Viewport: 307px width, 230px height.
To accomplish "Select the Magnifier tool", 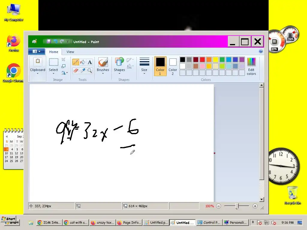I will coord(90,71).
